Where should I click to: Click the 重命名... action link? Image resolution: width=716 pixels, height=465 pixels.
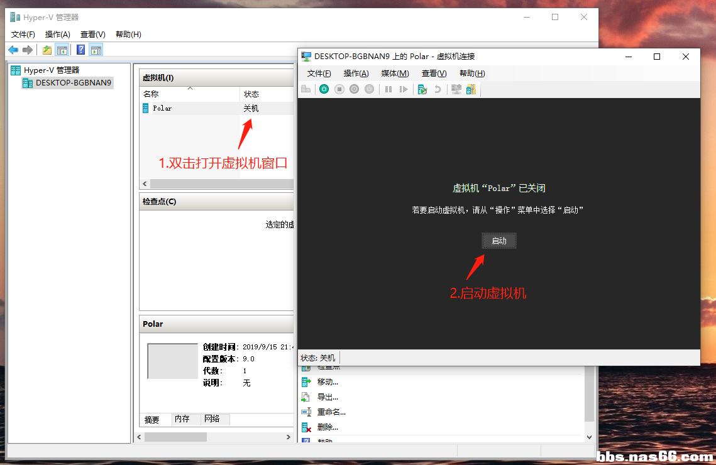click(x=331, y=412)
